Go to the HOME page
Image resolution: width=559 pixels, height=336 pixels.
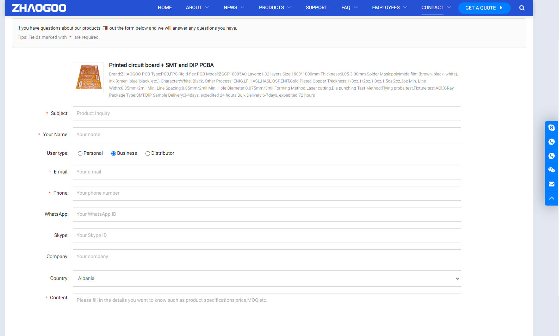[165, 7]
